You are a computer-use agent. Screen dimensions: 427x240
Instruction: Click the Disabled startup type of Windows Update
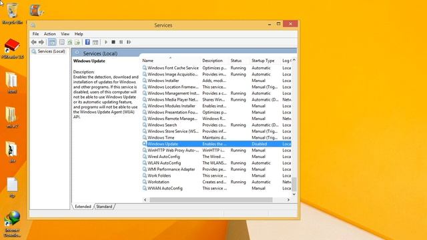click(260, 144)
